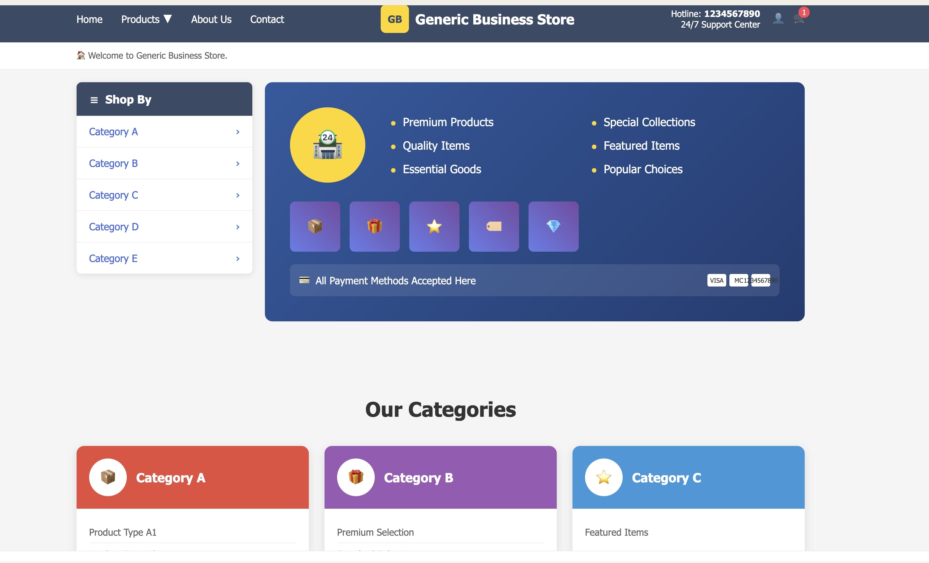
Task: Expand Category C sidebar chevron
Action: [238, 195]
